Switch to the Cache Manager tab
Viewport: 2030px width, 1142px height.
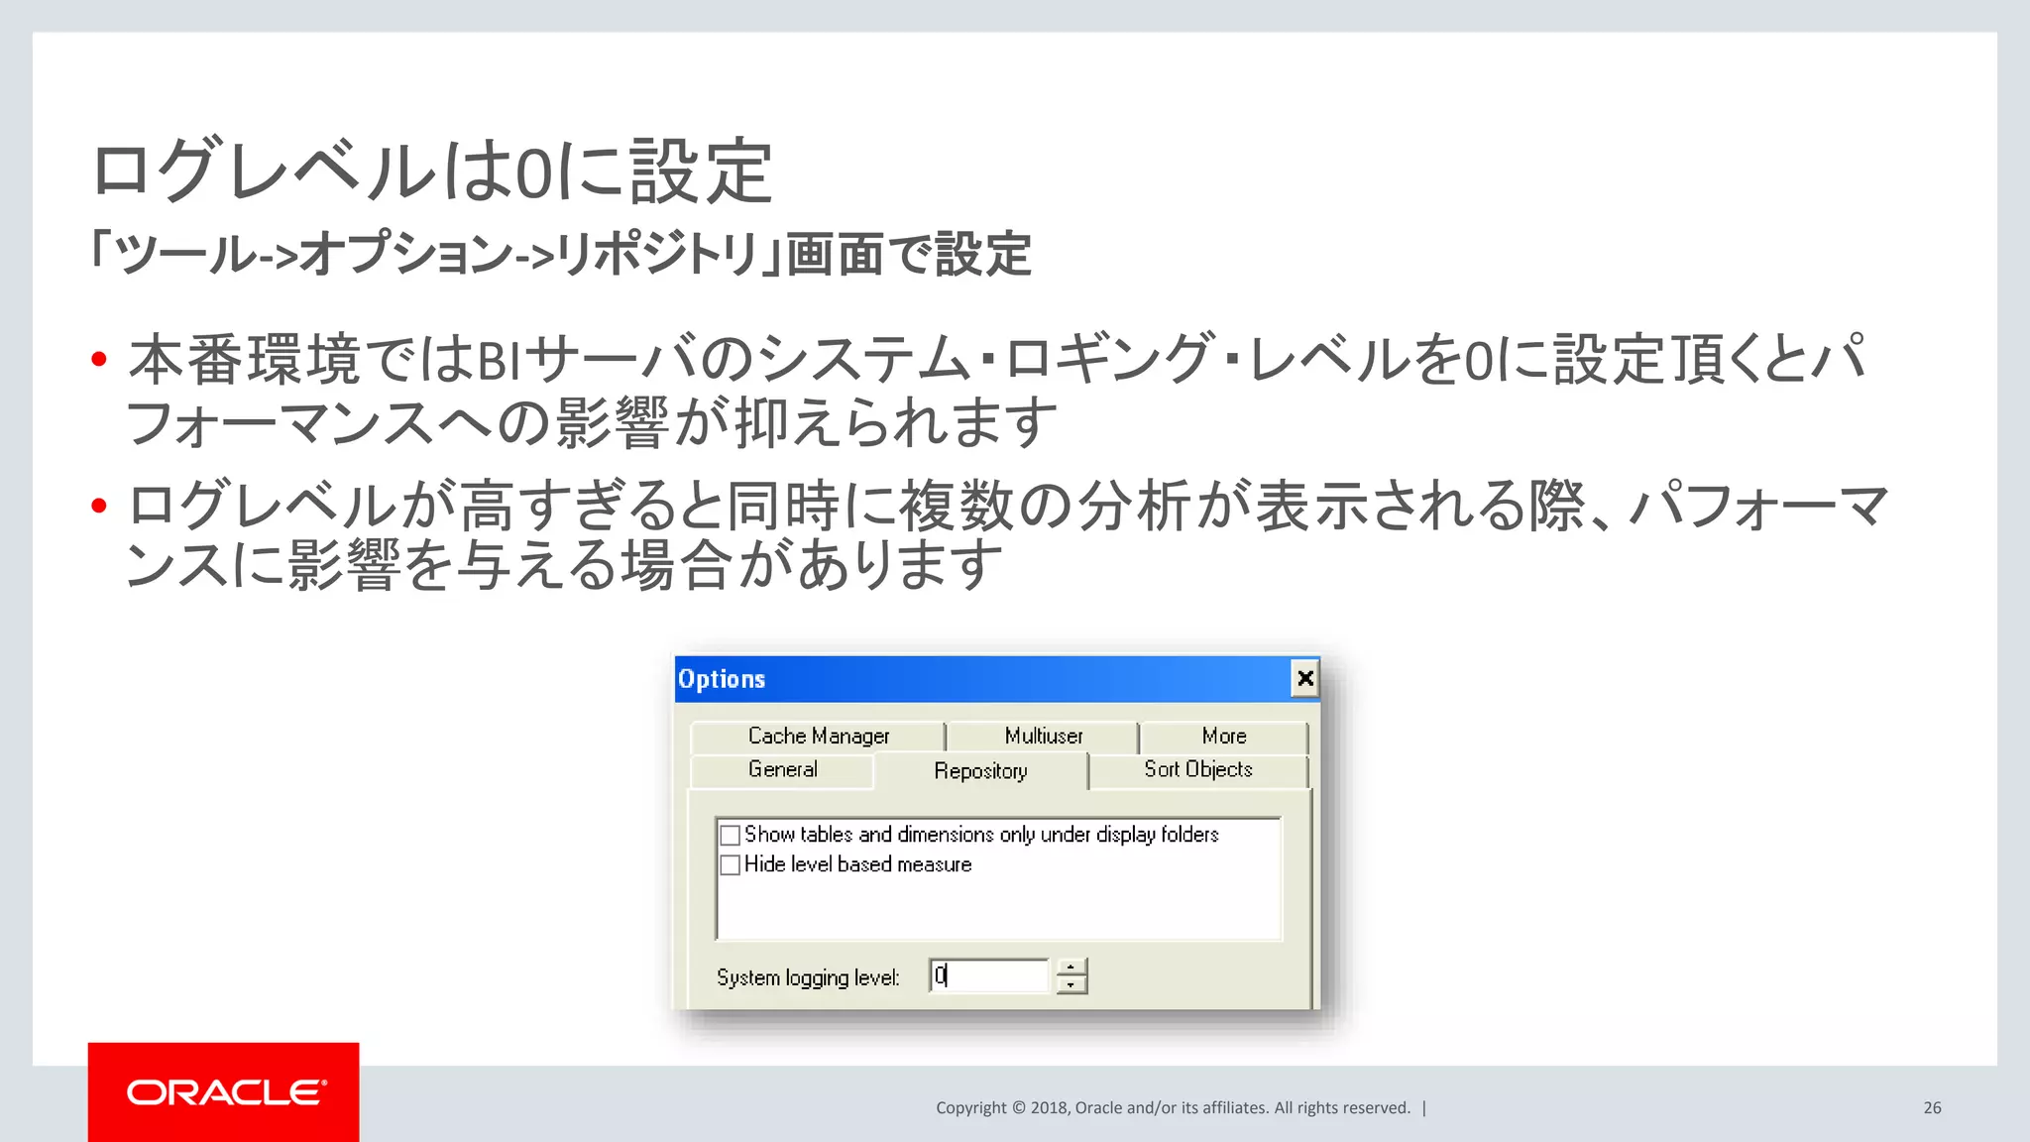(x=818, y=737)
